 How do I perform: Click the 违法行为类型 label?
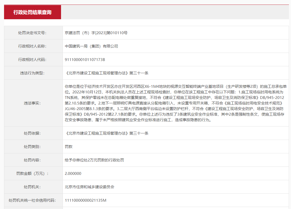[32, 73]
